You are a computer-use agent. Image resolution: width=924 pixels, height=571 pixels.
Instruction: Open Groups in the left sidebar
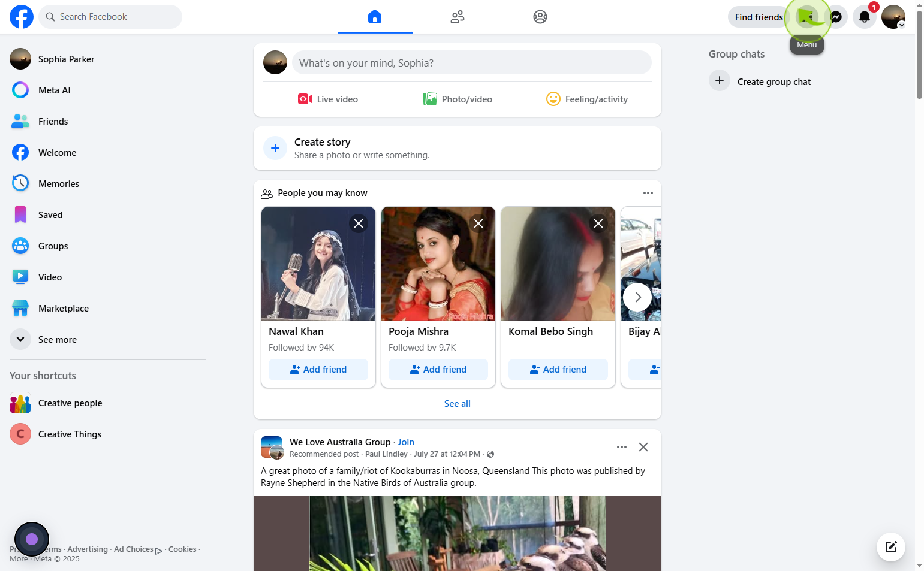[108, 246]
